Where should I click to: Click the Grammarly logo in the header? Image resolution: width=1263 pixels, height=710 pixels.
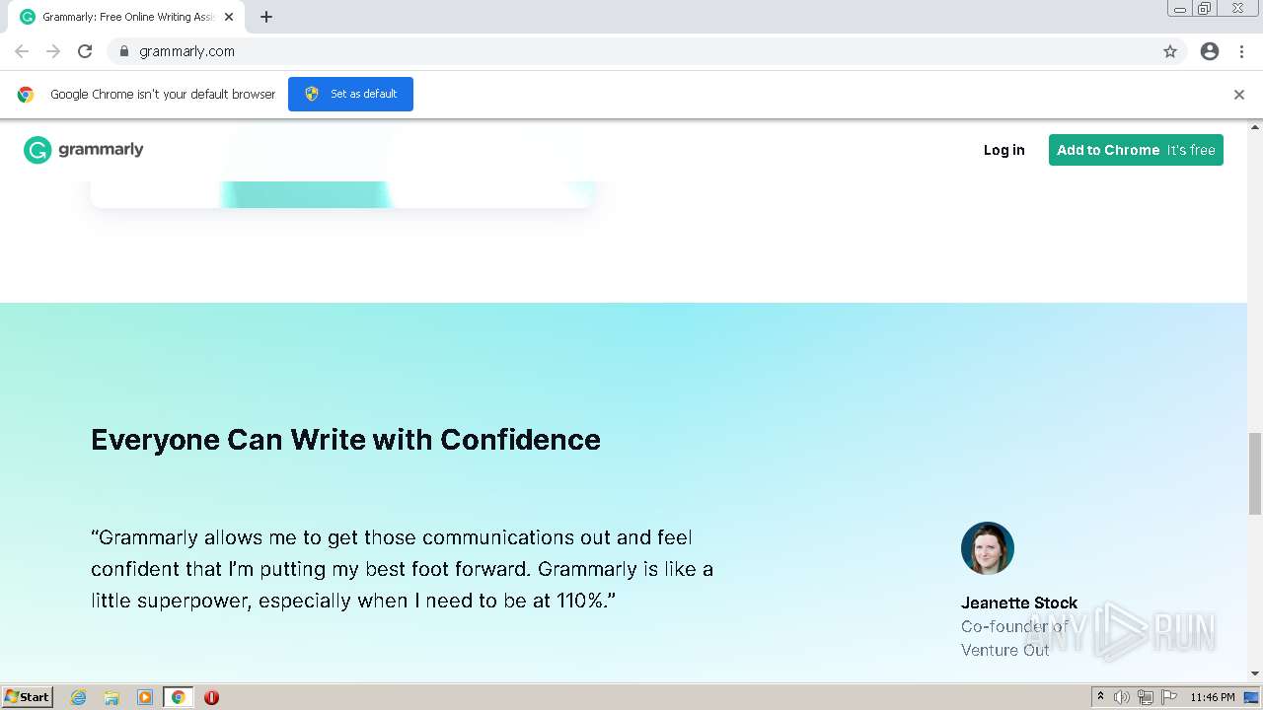[x=84, y=150]
